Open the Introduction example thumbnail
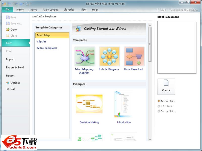Image resolution: width=202 pixels, height=151 pixels. click(124, 104)
